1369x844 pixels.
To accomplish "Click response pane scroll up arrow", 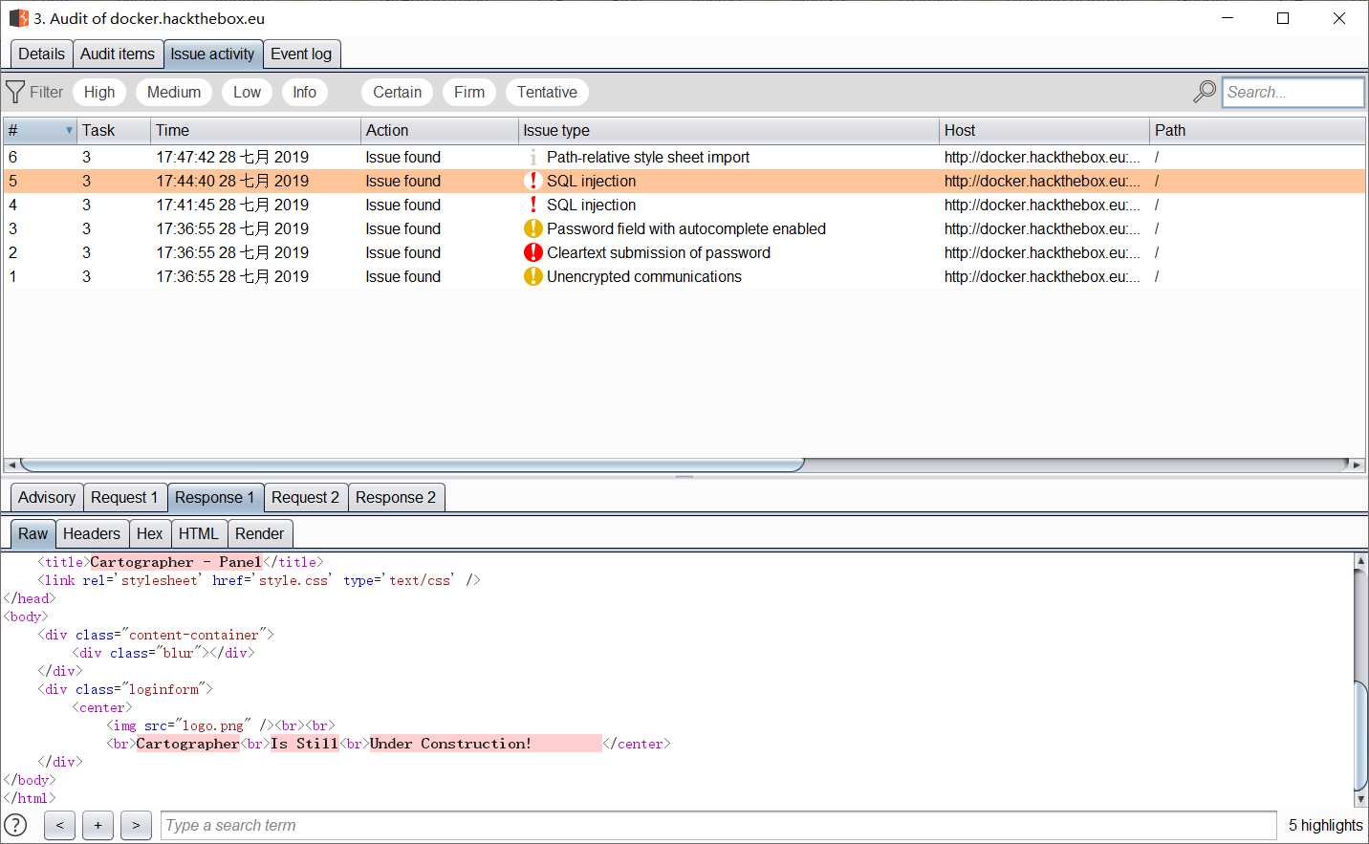I will (x=1360, y=561).
